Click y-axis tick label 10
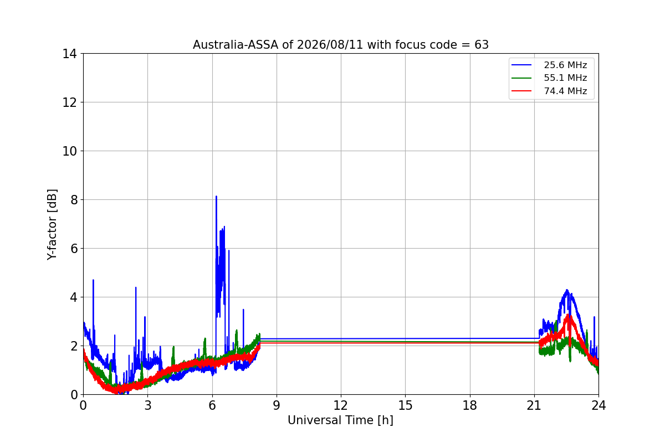 pos(70,151)
